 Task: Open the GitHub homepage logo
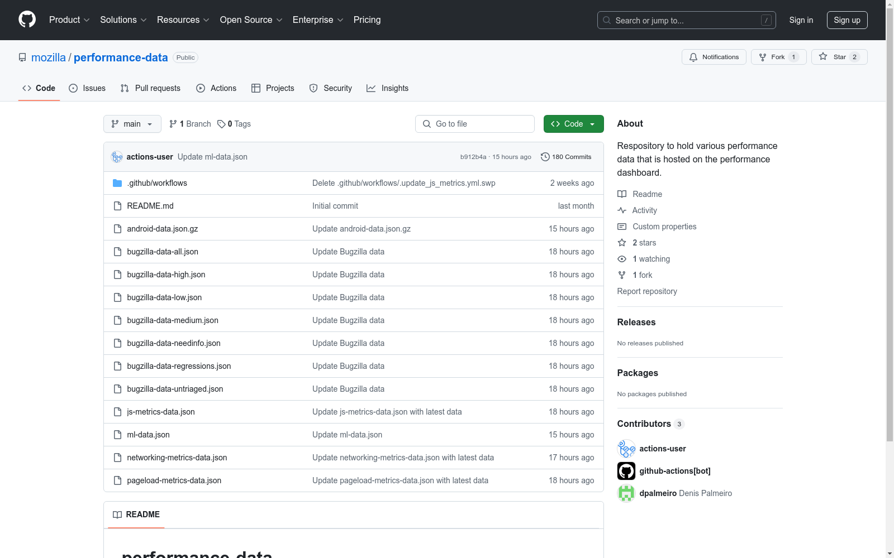coord(27,20)
